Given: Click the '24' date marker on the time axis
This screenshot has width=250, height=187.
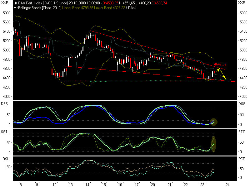Looking at the screenshot, I should (227, 185).
